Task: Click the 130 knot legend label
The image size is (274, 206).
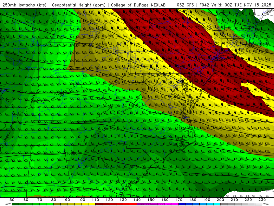Action: (x=123, y=200)
